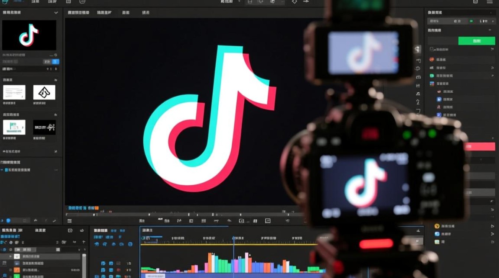The image size is (499, 278).
Task: Select the TikTok logo thumbnail in left panel
Action: [29, 35]
